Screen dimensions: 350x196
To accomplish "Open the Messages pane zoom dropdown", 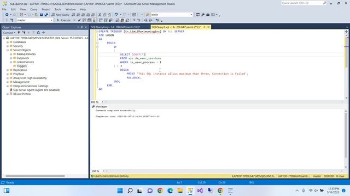I will [x=103, y=171].
